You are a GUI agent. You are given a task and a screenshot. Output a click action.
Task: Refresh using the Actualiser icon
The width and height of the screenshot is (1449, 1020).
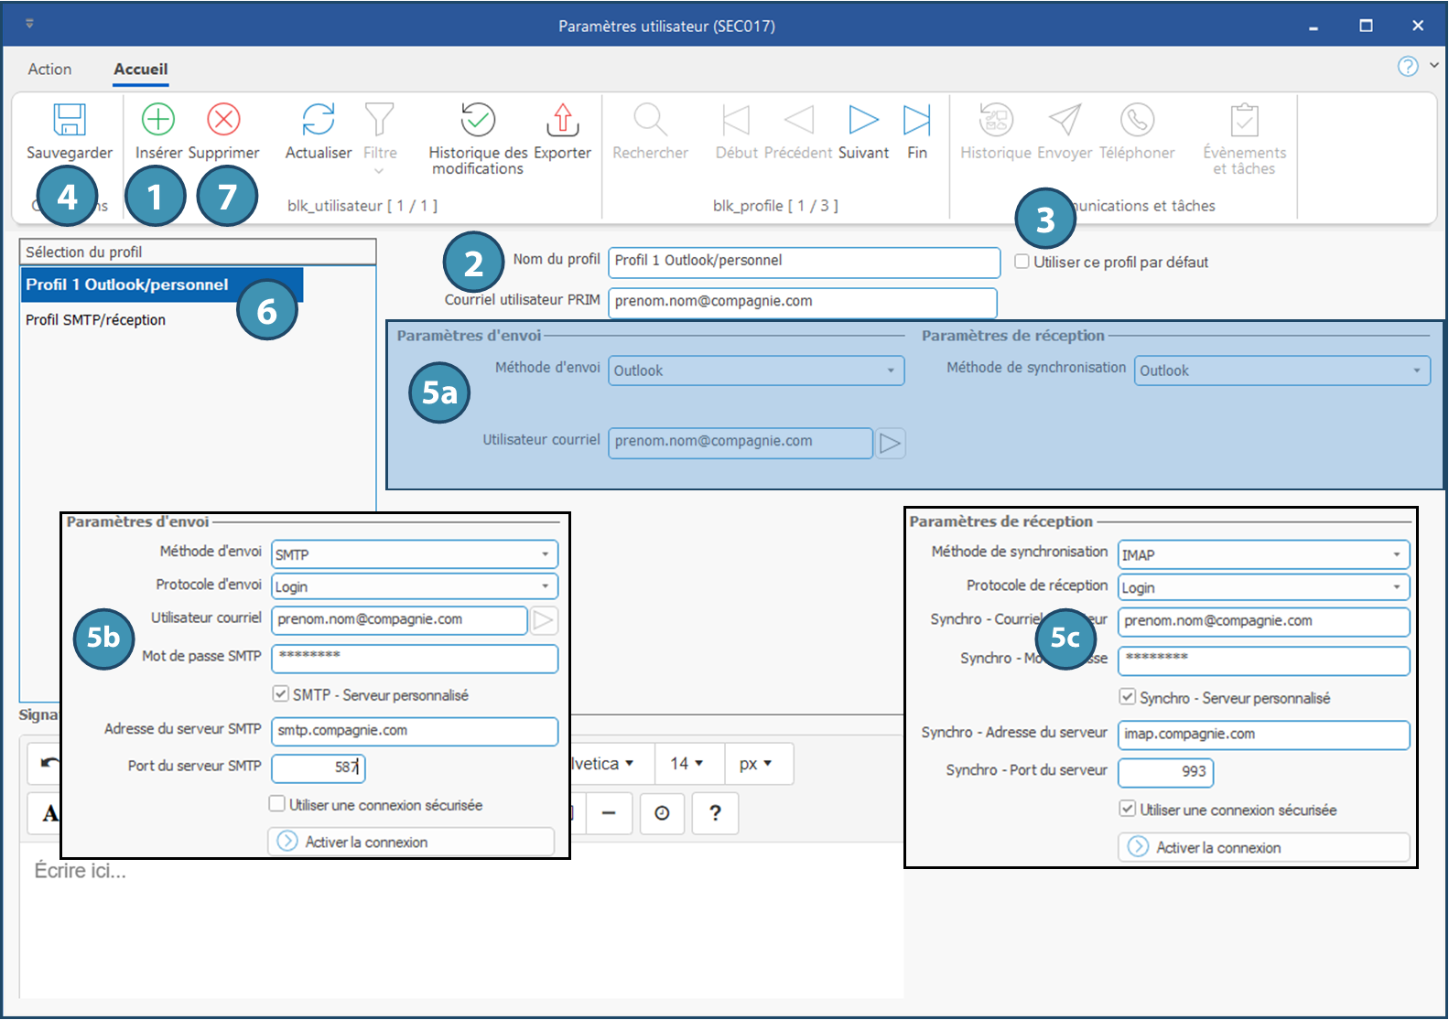(x=318, y=120)
